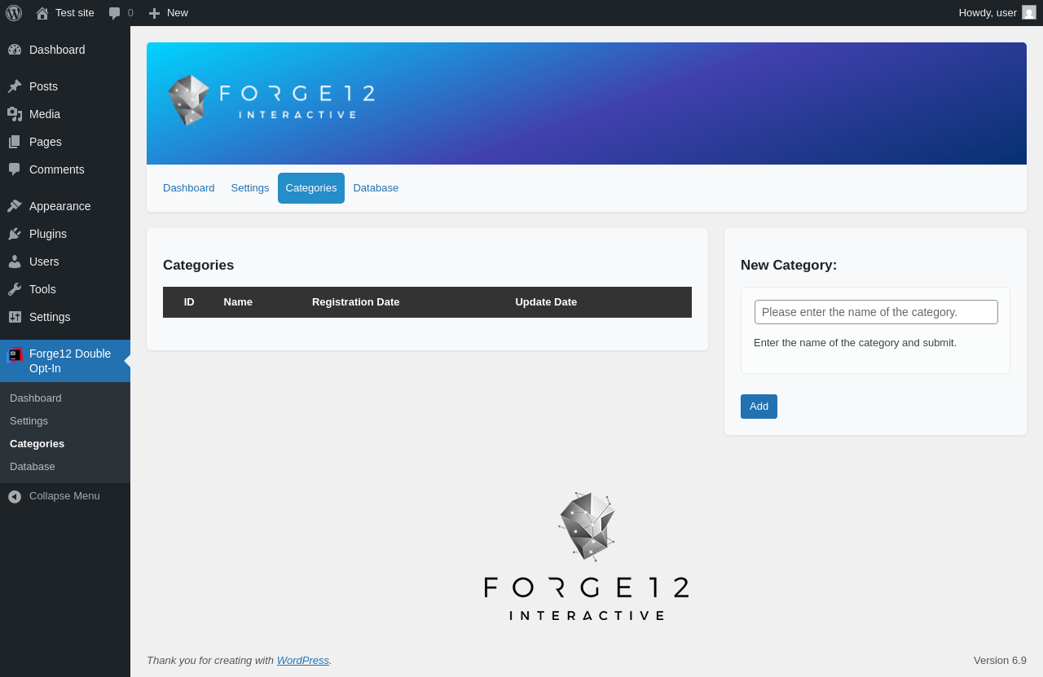1043x677 pixels.
Task: Switch to the Database tab
Action: tap(376, 188)
